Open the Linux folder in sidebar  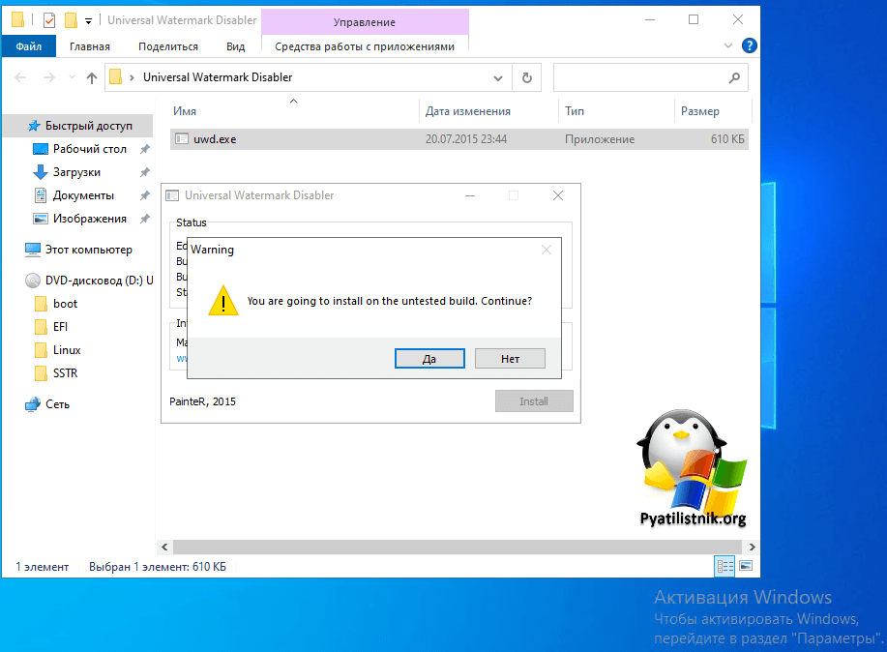pos(67,350)
